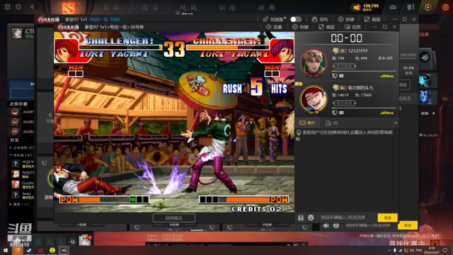Click 回到观众 return to audience button

click(x=174, y=218)
